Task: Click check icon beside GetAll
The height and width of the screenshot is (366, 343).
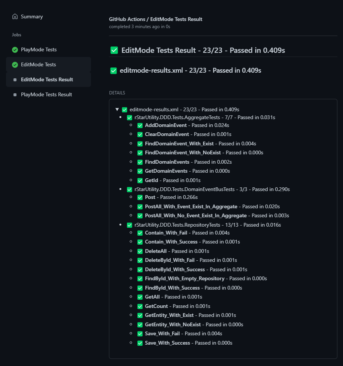Action: coord(140,297)
